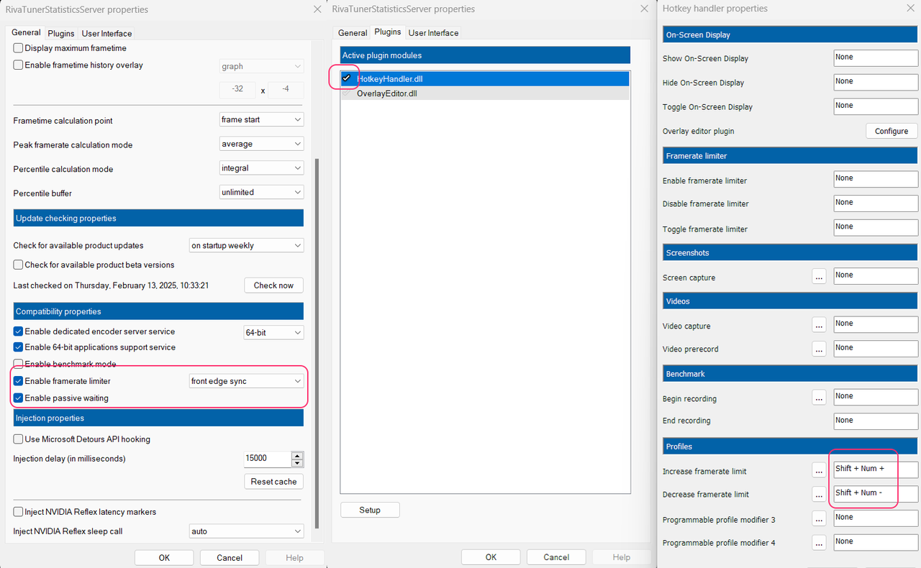This screenshot has width=921, height=568.
Task: Focus the Video capture hotkey field
Action: pos(876,324)
